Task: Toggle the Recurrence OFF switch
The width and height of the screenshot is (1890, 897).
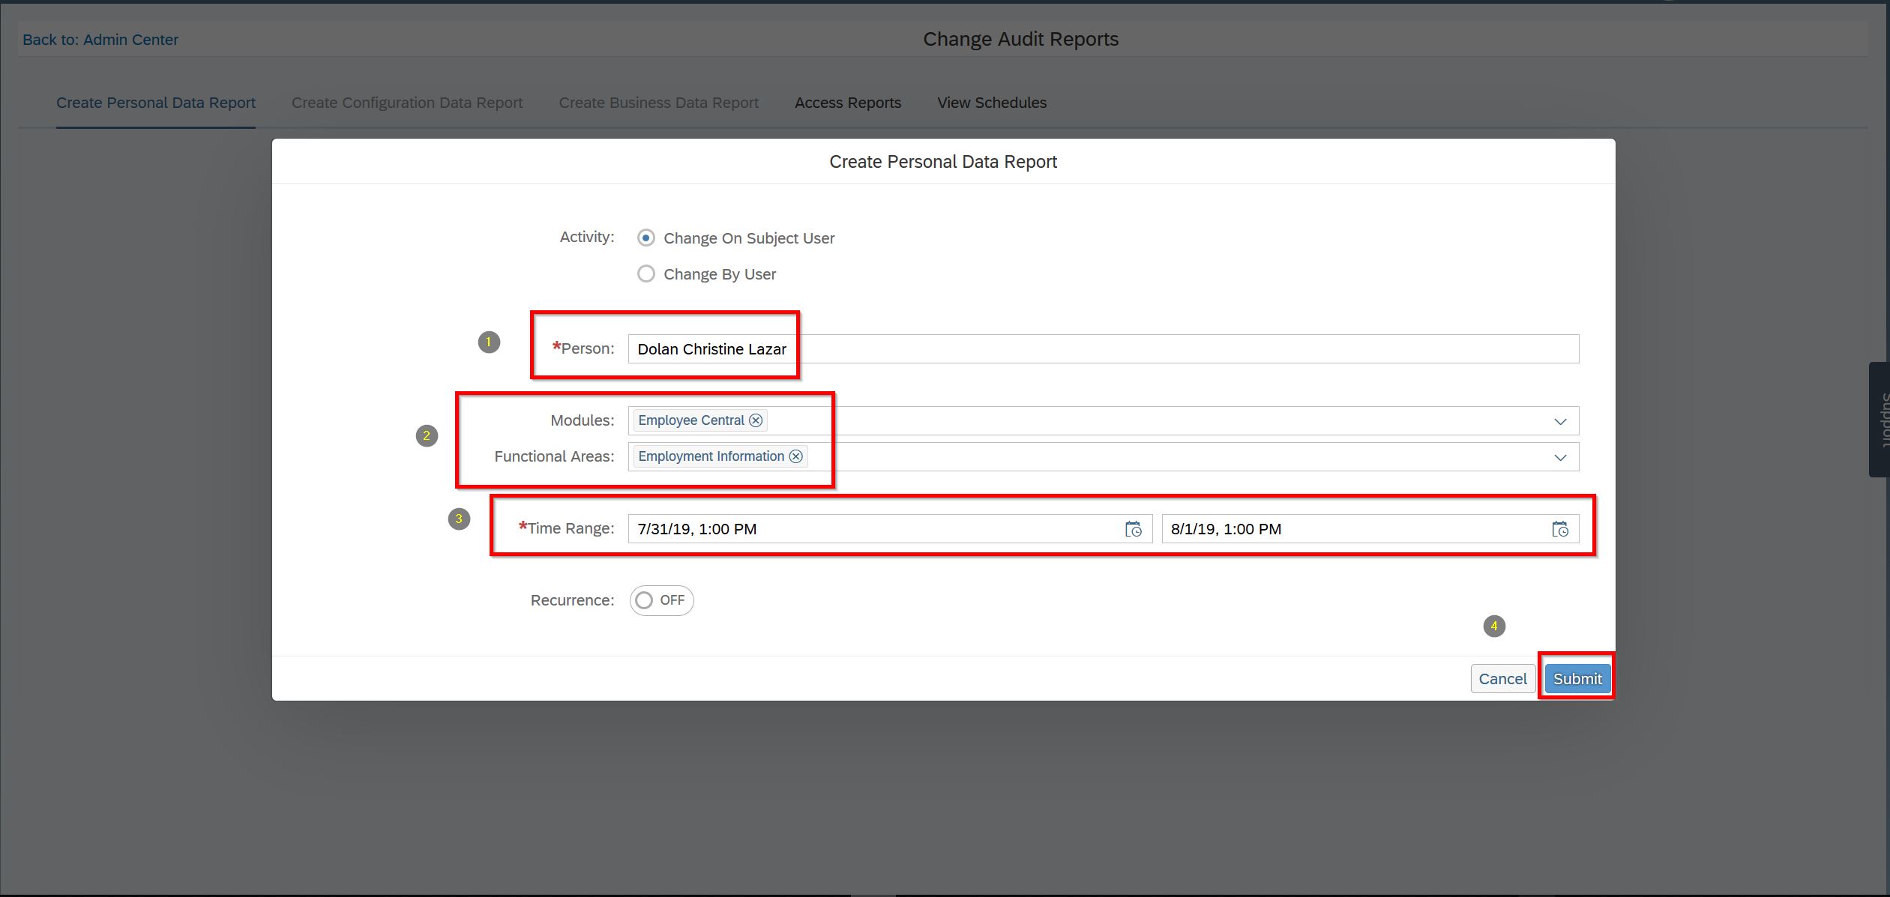Action: pos(661,600)
